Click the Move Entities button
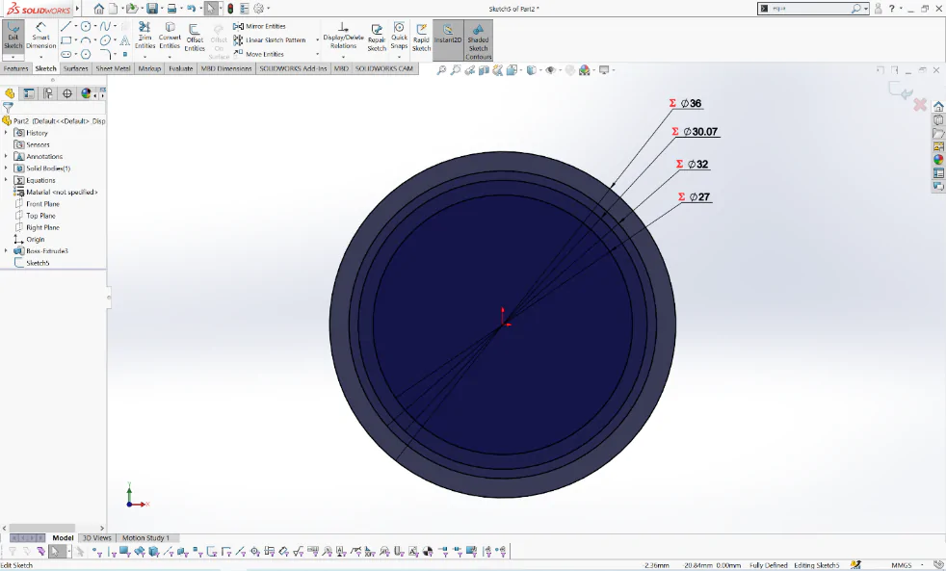Screen dimensions: 946x571 point(258,54)
